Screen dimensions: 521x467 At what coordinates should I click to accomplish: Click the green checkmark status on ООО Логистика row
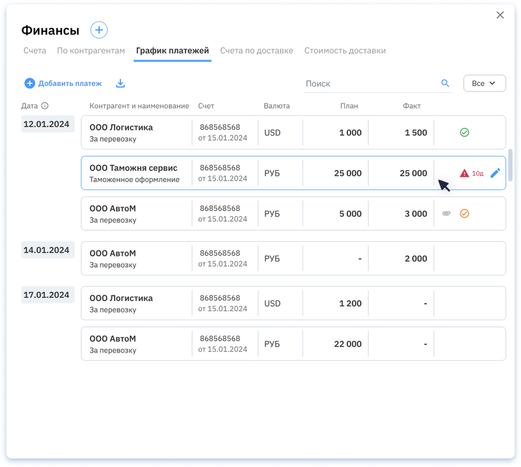(x=464, y=132)
